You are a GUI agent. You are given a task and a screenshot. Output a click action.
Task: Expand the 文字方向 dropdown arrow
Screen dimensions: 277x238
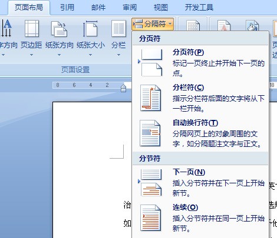(3, 55)
